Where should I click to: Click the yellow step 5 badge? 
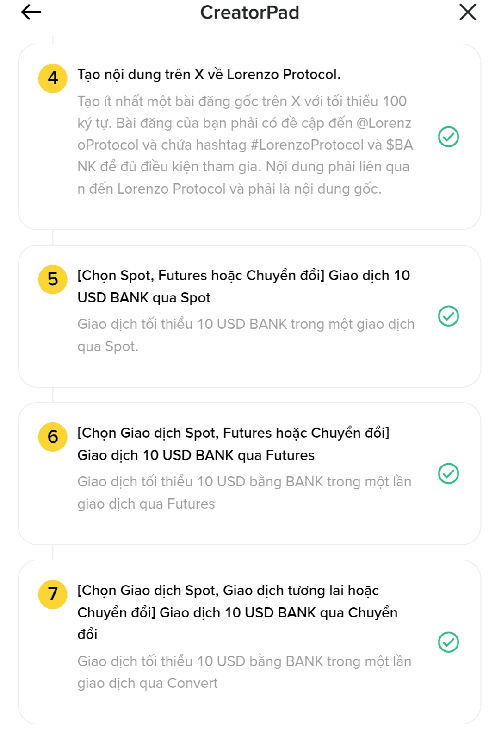coord(53,279)
